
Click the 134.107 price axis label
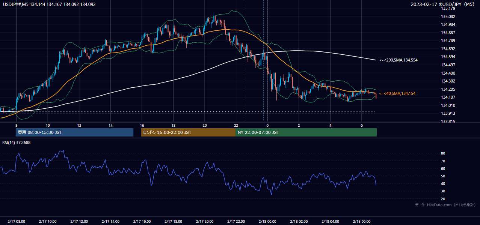coord(448,97)
